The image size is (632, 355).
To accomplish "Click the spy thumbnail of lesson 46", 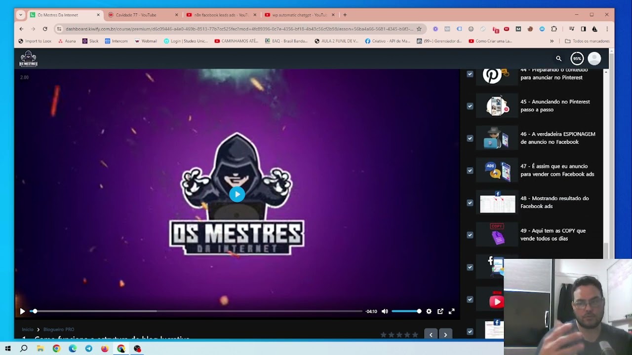I will pyautogui.click(x=496, y=138).
